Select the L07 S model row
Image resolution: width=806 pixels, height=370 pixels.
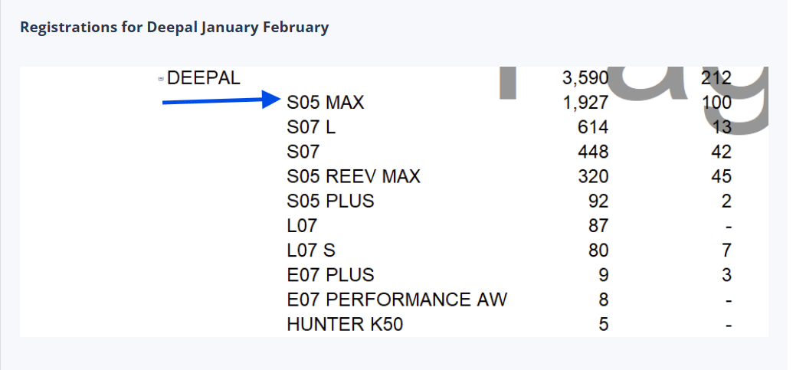coord(311,250)
